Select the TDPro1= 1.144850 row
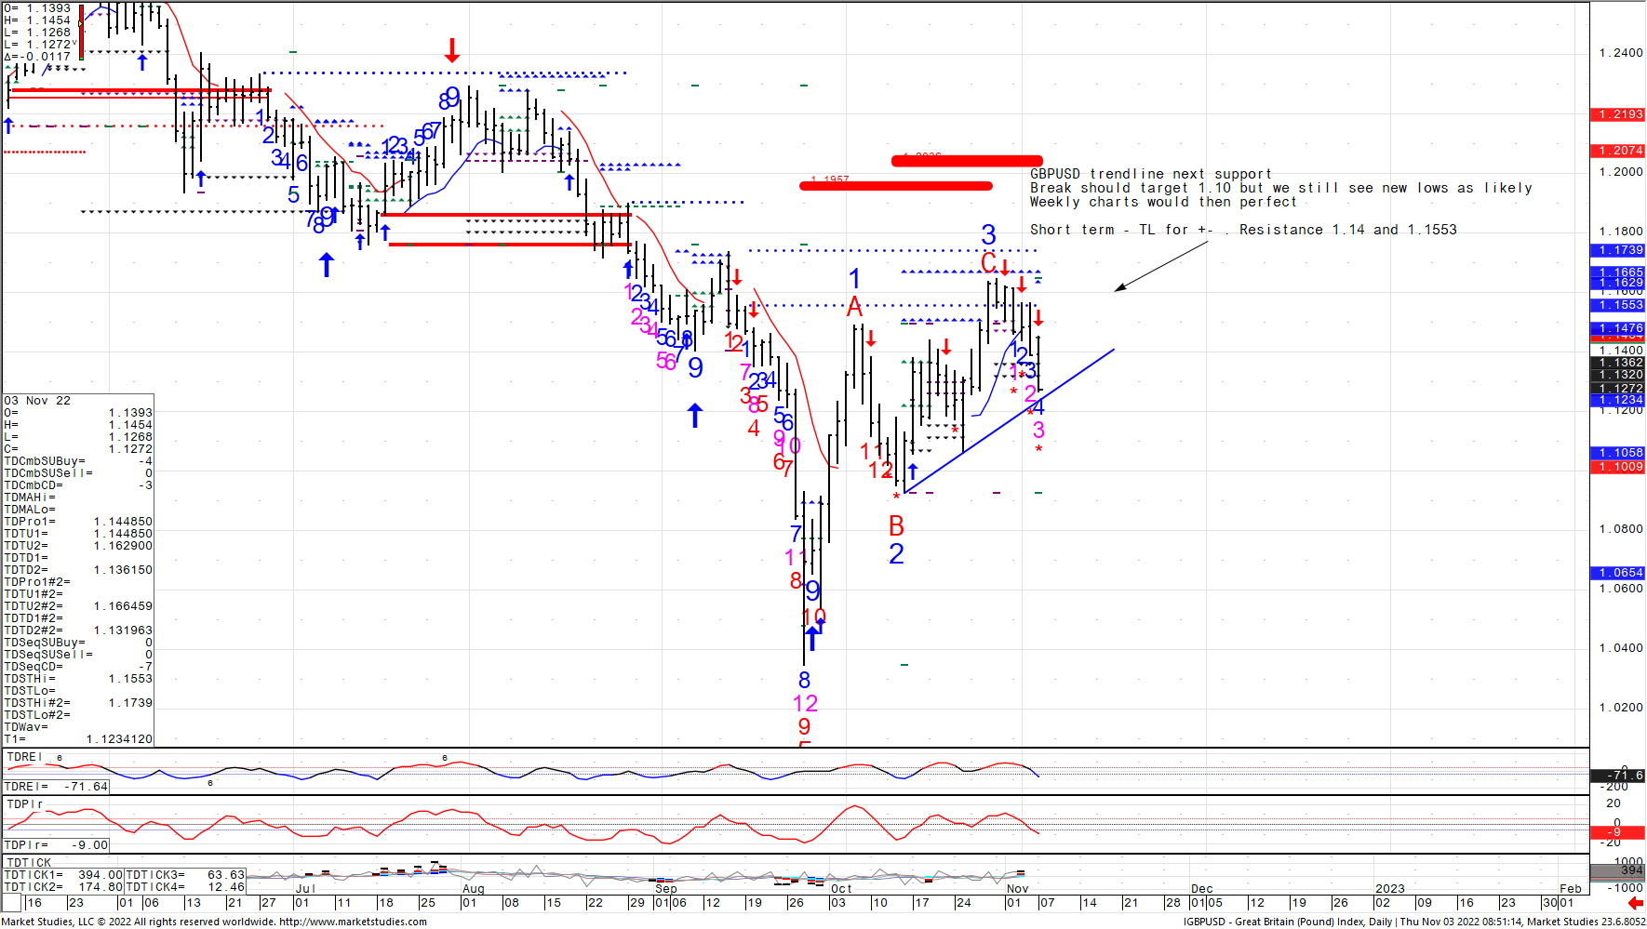The height and width of the screenshot is (929, 1647). [78, 522]
